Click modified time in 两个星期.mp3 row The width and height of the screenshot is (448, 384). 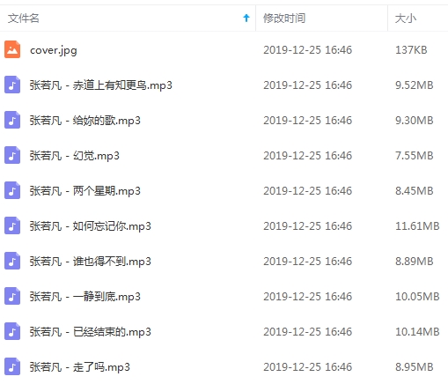[x=308, y=191]
